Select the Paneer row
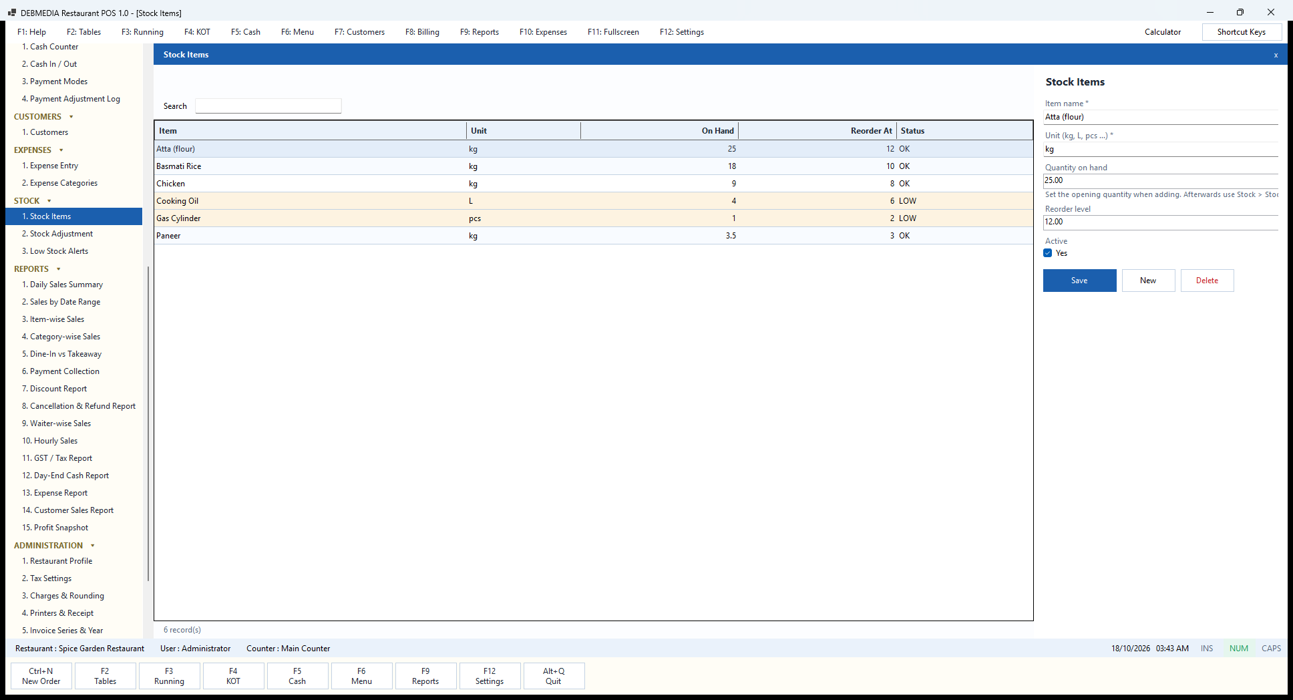The height and width of the screenshot is (700, 1293). [594, 236]
